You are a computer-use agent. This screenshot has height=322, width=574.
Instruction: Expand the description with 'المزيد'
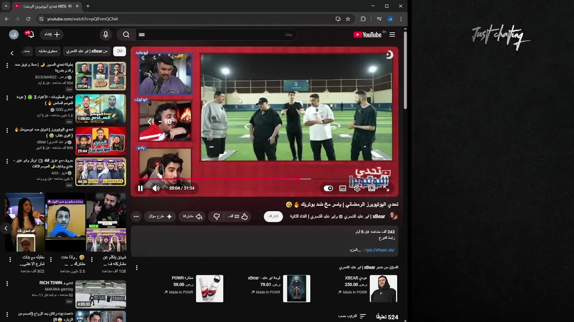(355, 250)
